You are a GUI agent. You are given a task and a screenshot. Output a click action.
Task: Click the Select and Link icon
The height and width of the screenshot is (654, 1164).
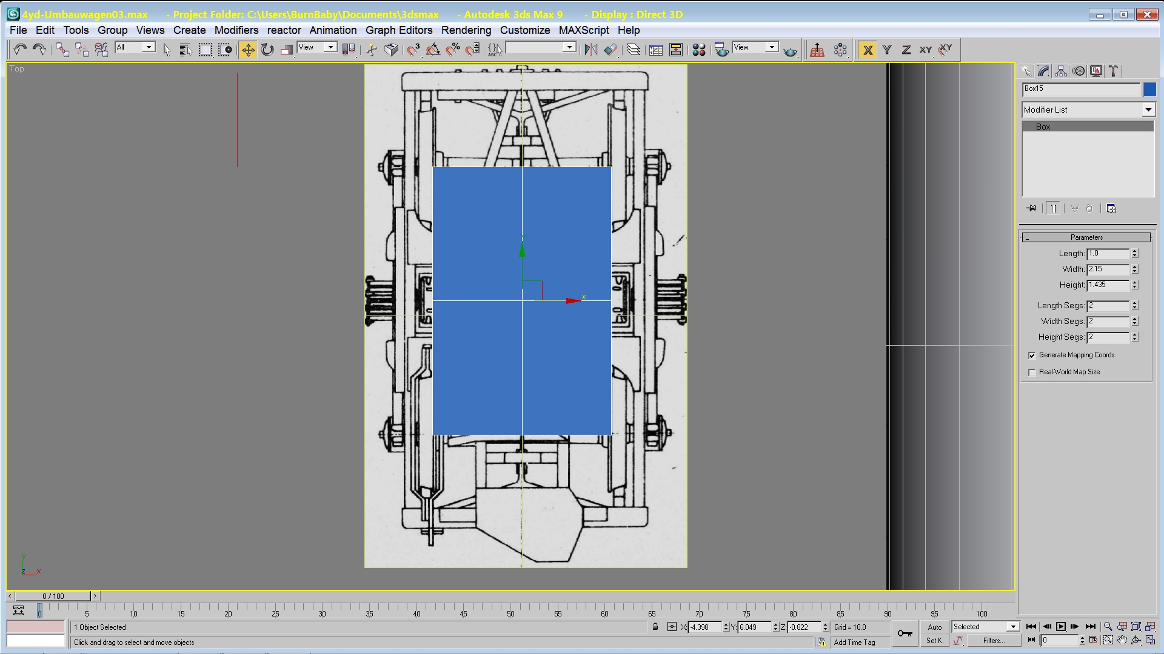[62, 50]
